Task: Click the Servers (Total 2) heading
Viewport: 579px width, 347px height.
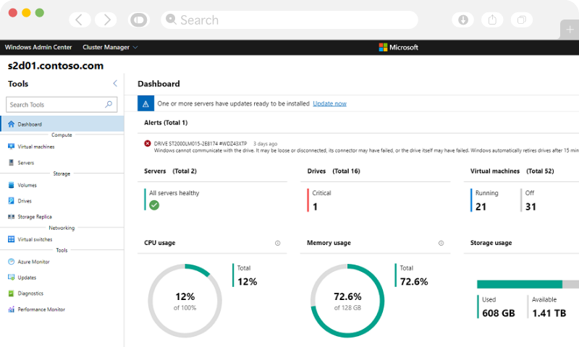Action: tap(170, 171)
